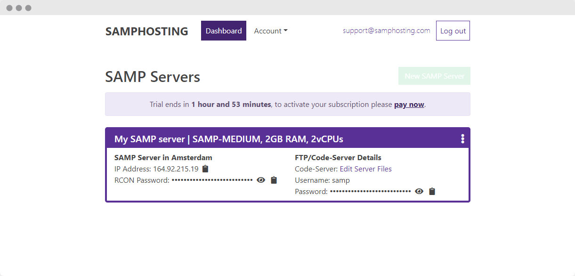
Task: Expand the Account dropdown menu
Action: pyautogui.click(x=271, y=31)
